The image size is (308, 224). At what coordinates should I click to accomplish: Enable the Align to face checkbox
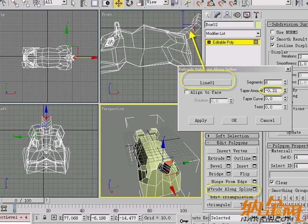coord(186,92)
